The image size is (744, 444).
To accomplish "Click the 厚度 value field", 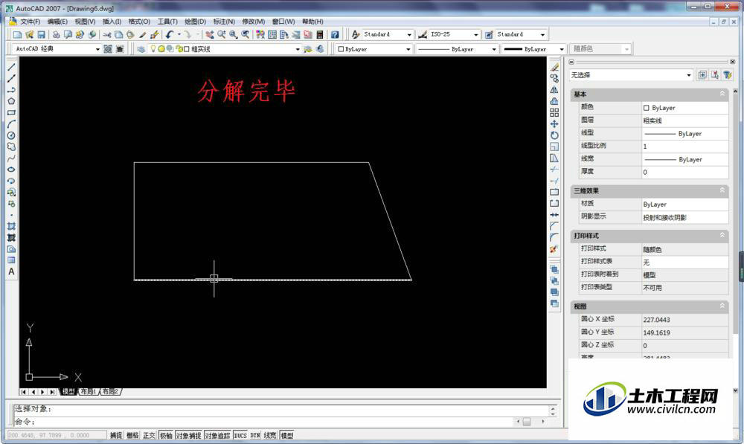I will tap(684, 173).
